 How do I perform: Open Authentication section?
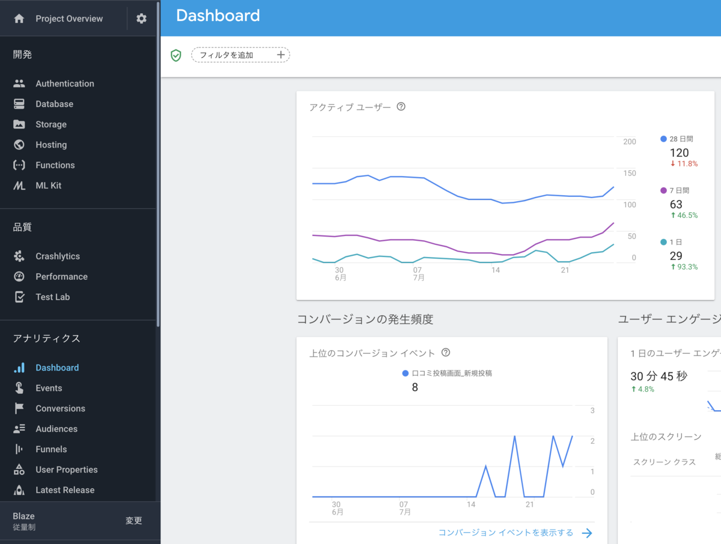[x=65, y=83]
